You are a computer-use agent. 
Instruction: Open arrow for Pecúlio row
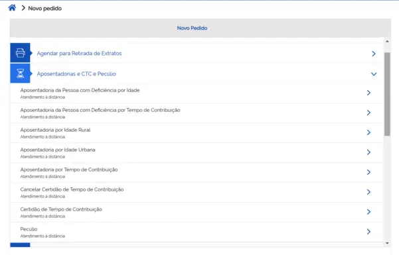(368, 231)
